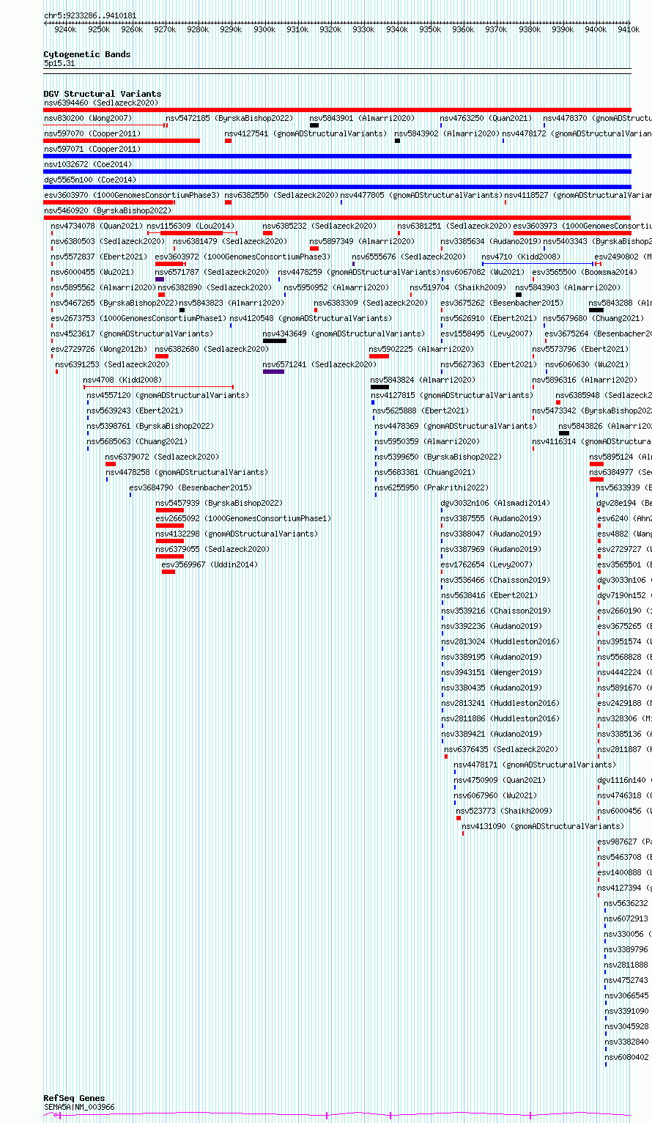The width and height of the screenshot is (652, 1123).
Task: Click nsv6255950 (Prakrithi2022) label
Action: (432, 488)
